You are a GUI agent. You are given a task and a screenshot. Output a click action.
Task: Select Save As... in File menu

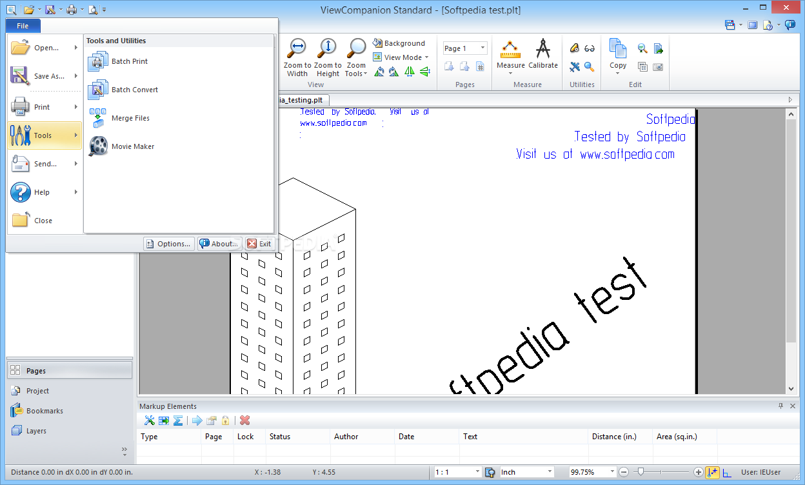tap(44, 76)
